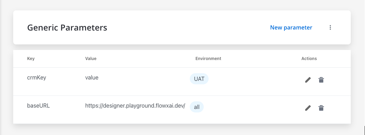This screenshot has width=365, height=135.
Task: Click the UAT environment chip
Action: pos(199,79)
